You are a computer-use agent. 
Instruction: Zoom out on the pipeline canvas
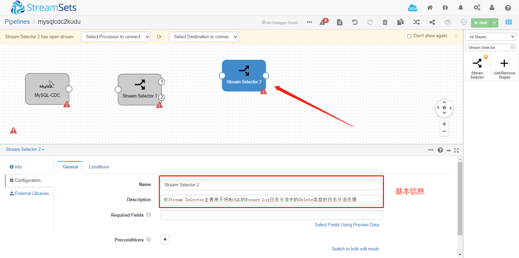pos(444,131)
